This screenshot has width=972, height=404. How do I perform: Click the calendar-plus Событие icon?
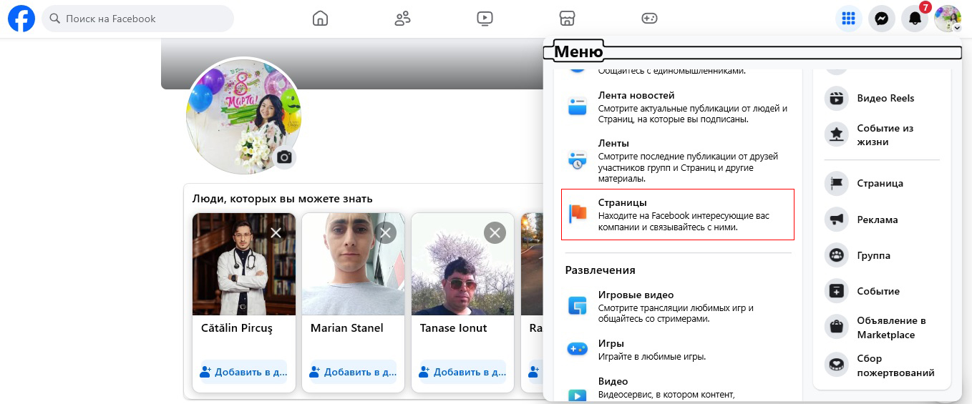click(836, 291)
